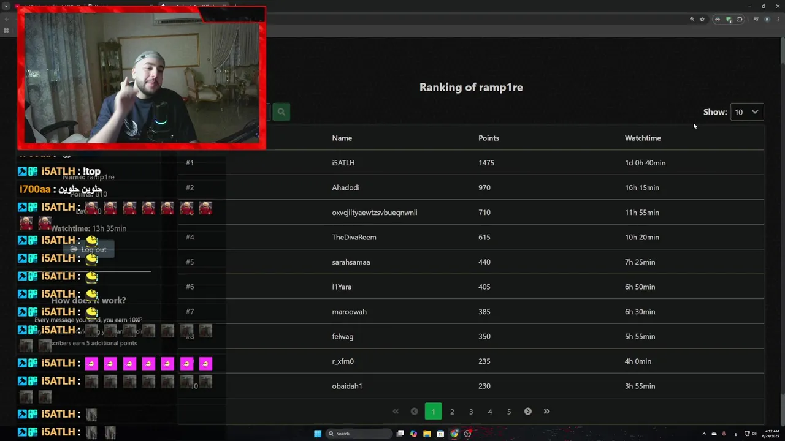Click the previous page arrow in pagination
Viewport: 785px width, 441px height.
point(415,412)
